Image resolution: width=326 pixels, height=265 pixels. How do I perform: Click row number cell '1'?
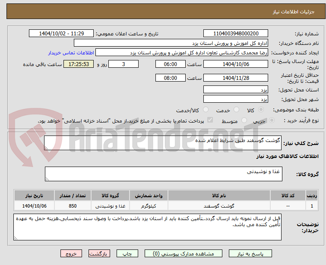click(x=312, y=206)
